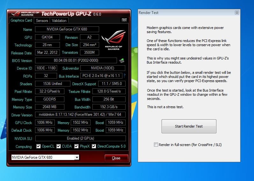
Task: Toggle the CUDA checkbox
Action: [x=58, y=146]
